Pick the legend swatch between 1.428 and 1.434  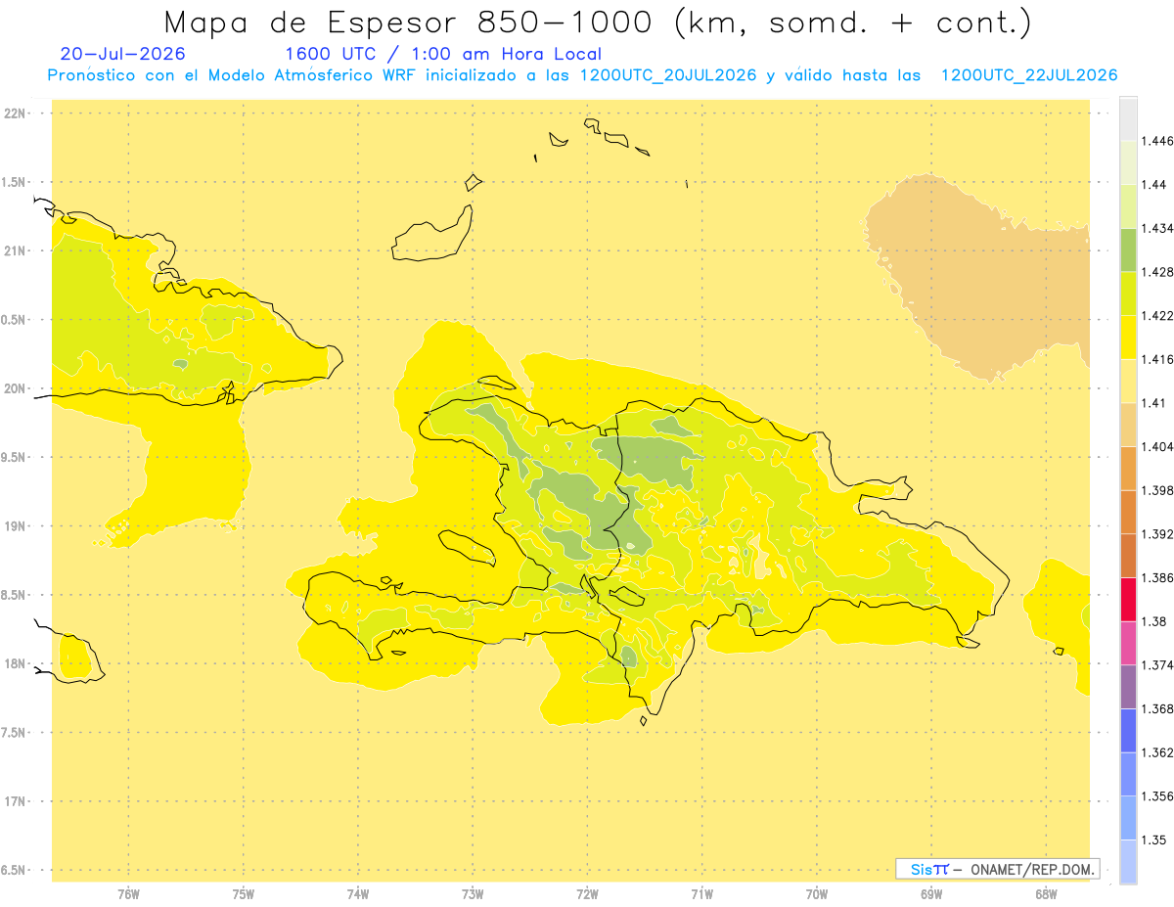click(1128, 249)
